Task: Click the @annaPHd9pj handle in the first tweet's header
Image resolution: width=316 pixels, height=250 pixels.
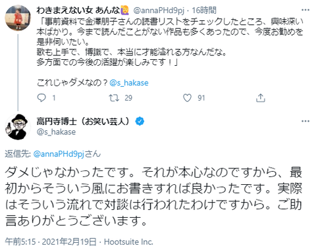Action: pyautogui.click(x=159, y=11)
